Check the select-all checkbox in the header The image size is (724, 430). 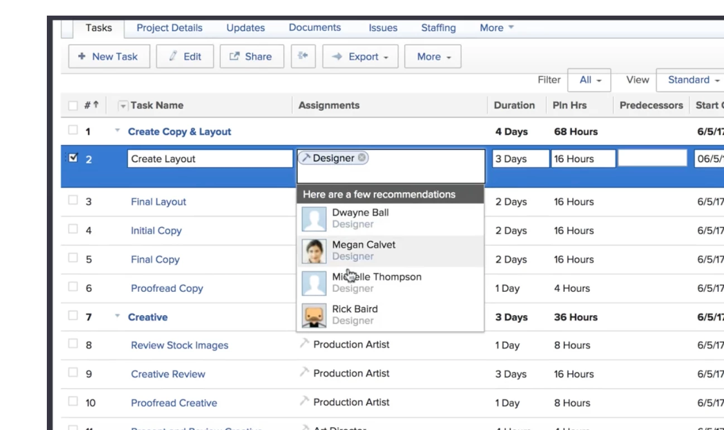73,105
